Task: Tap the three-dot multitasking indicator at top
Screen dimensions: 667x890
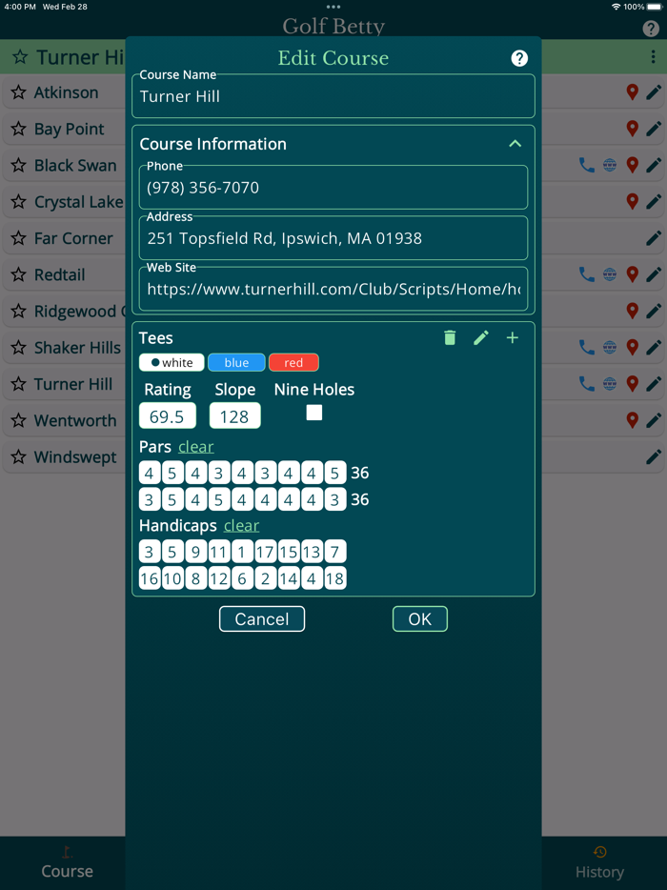Action: pyautogui.click(x=333, y=7)
